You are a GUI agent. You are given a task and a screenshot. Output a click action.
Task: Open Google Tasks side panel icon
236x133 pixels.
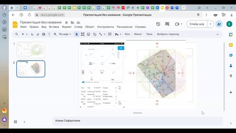tap(231, 55)
